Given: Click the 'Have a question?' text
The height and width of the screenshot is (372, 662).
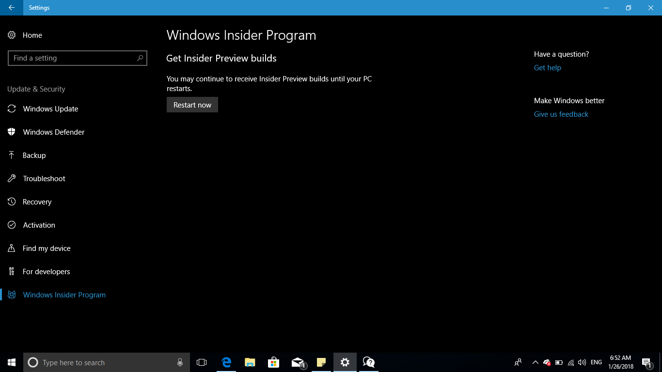Looking at the screenshot, I should [x=562, y=54].
